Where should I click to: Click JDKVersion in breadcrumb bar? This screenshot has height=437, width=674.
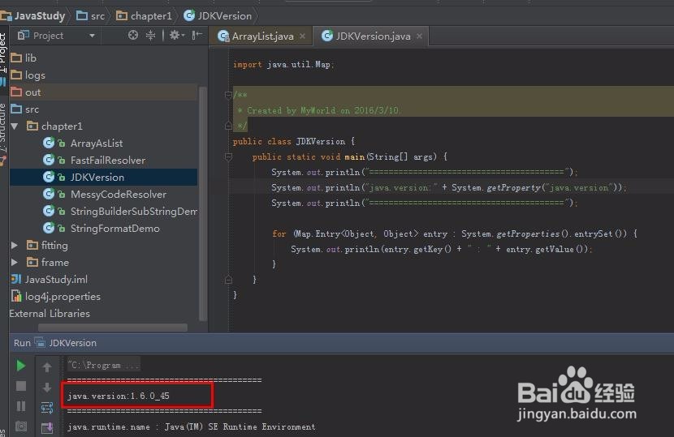218,16
